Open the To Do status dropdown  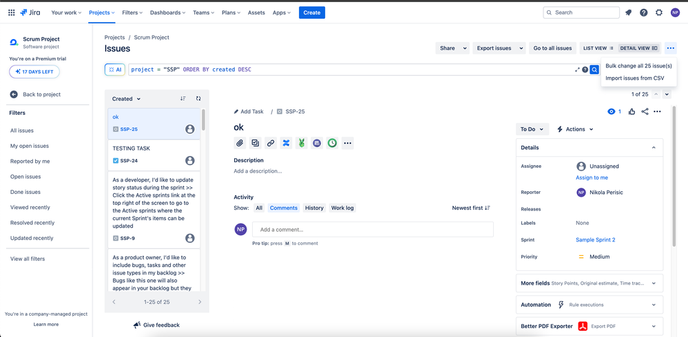(x=532, y=129)
